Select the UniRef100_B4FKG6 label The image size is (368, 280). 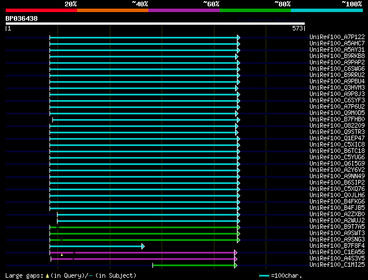click(338, 202)
